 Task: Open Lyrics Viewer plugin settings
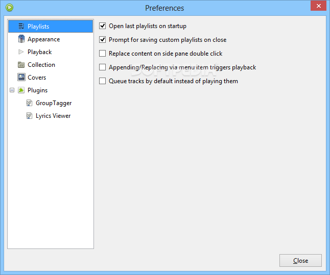point(53,116)
